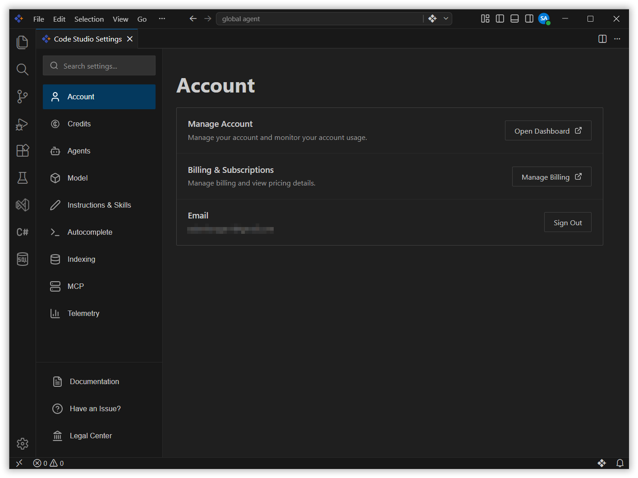Viewport: 638px width, 478px height.
Task: Select the Model settings section
Action: [99, 178]
